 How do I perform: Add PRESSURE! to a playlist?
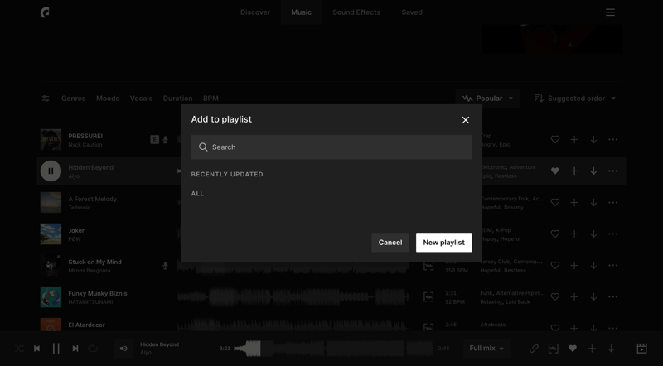click(574, 139)
